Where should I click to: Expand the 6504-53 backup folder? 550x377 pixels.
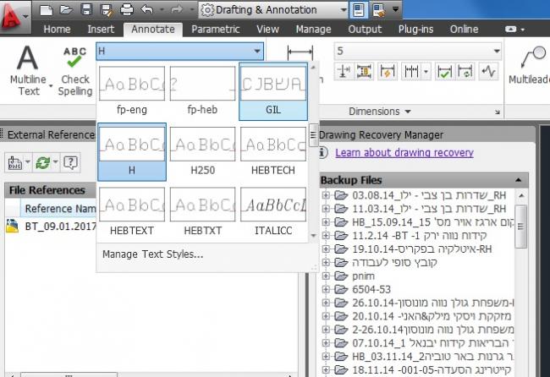click(326, 289)
